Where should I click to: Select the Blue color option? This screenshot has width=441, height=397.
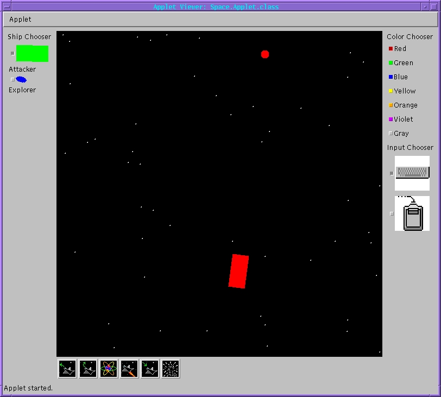(x=398, y=77)
